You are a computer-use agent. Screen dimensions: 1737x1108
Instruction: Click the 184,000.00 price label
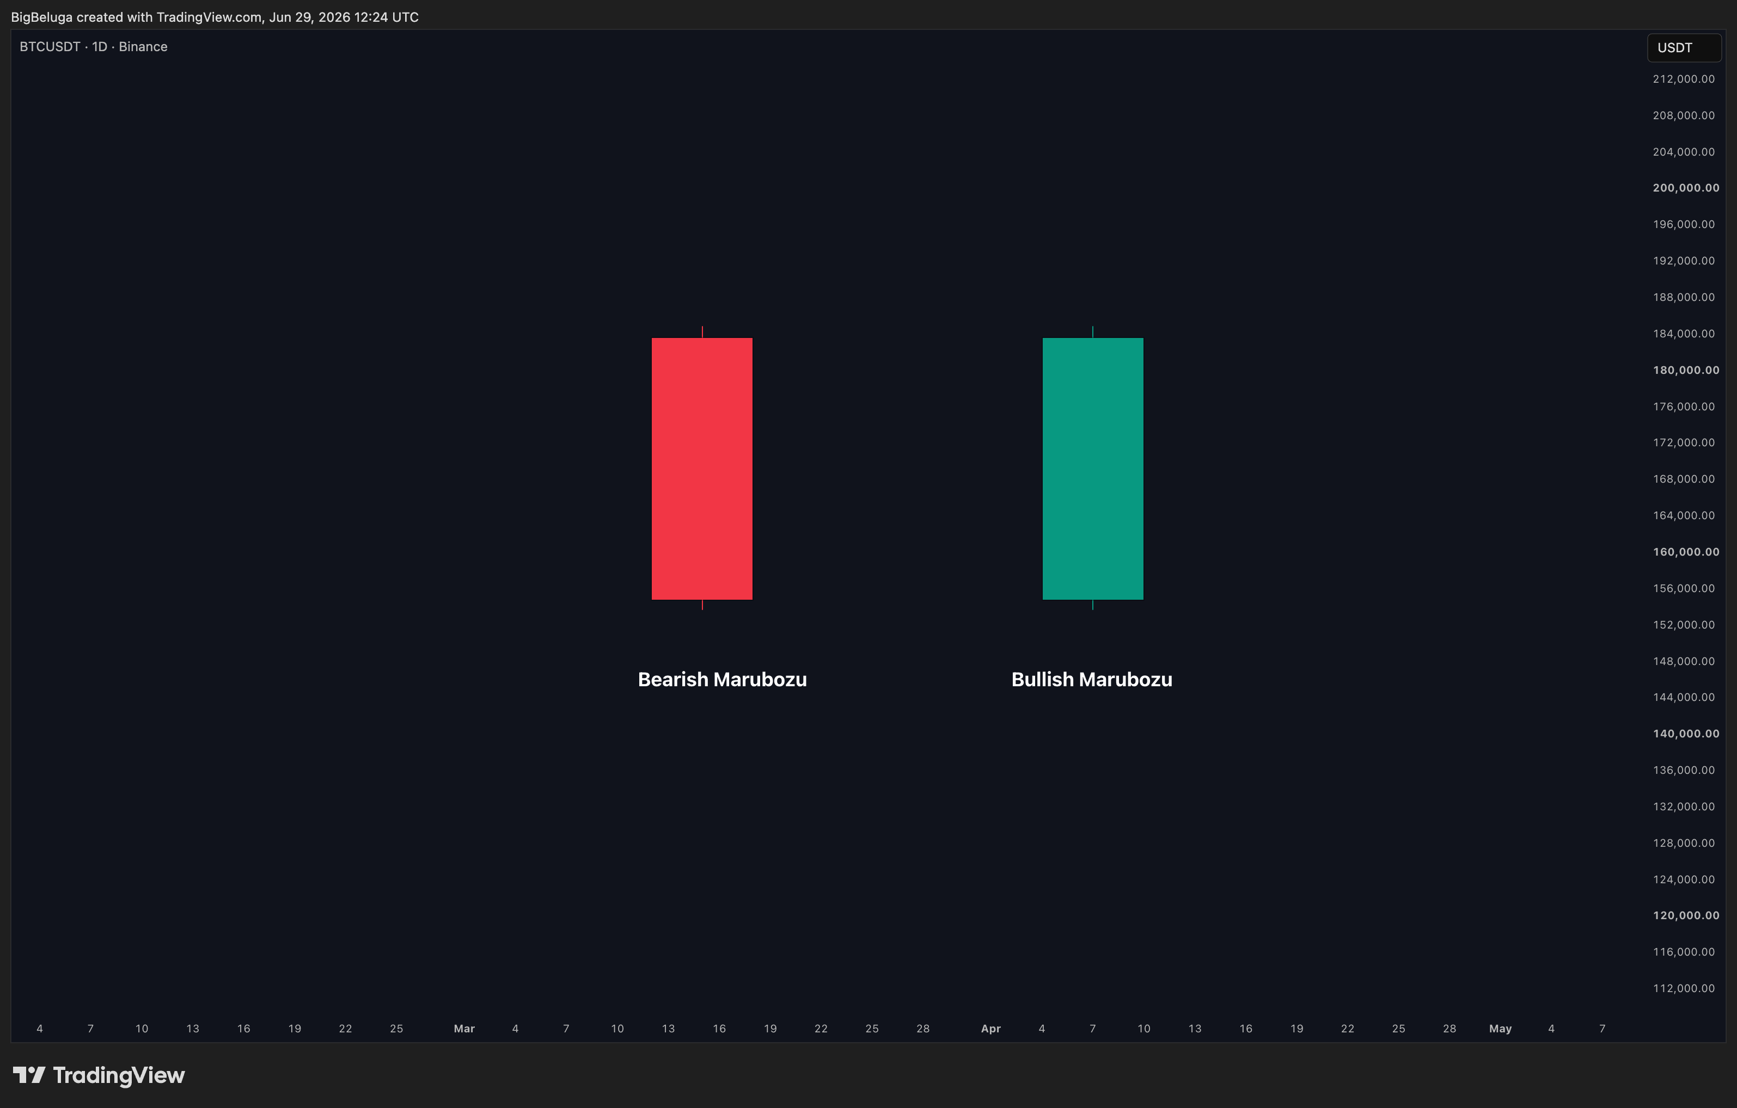click(1684, 333)
